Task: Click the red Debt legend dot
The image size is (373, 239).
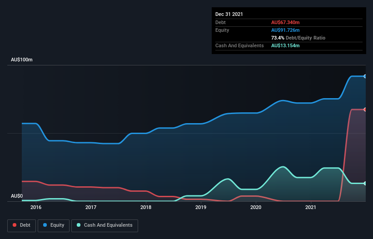Action: pyautogui.click(x=15, y=225)
